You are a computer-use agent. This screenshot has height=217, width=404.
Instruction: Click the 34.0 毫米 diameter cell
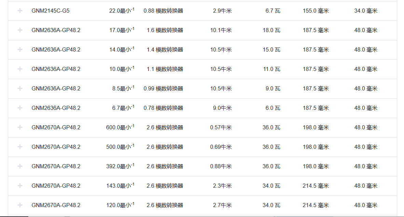[366, 11]
